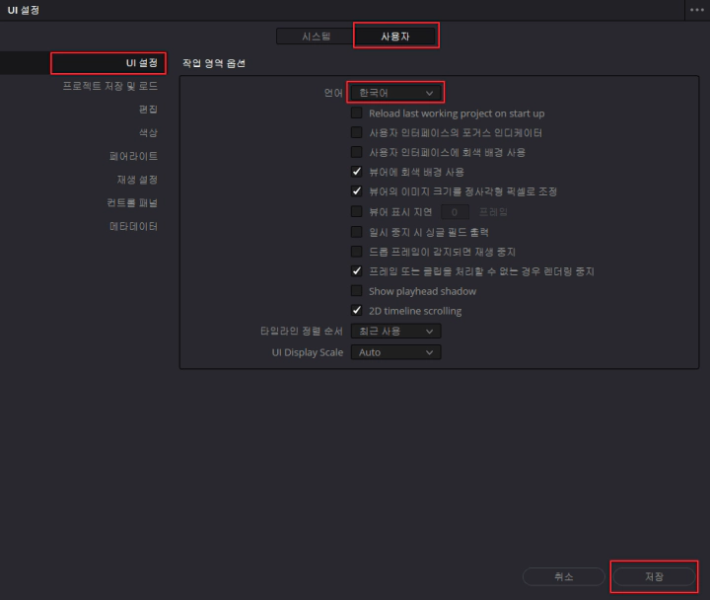Uncheck 뷰어의 이미지 크기를 정사각형 픽셀로 조정
This screenshot has height=600, width=710.
click(x=357, y=191)
